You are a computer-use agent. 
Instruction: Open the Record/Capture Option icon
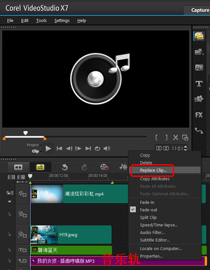(x=104, y=167)
